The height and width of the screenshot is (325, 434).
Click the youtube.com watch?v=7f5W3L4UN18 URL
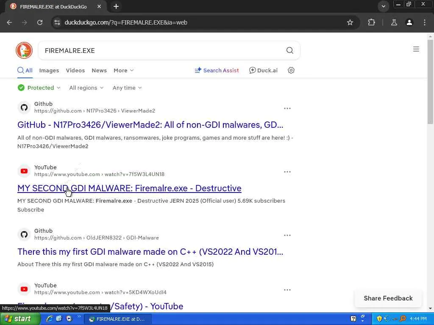tap(99, 174)
